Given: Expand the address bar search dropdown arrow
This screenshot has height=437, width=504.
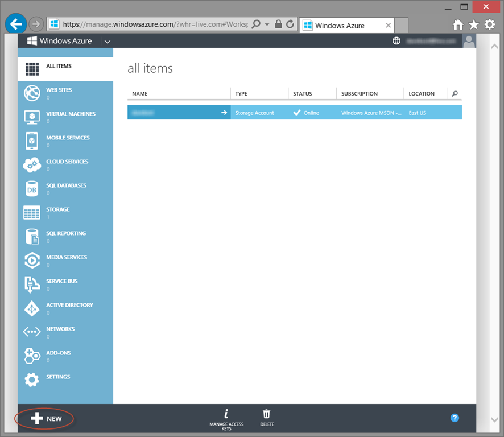Looking at the screenshot, I should coord(267,24).
